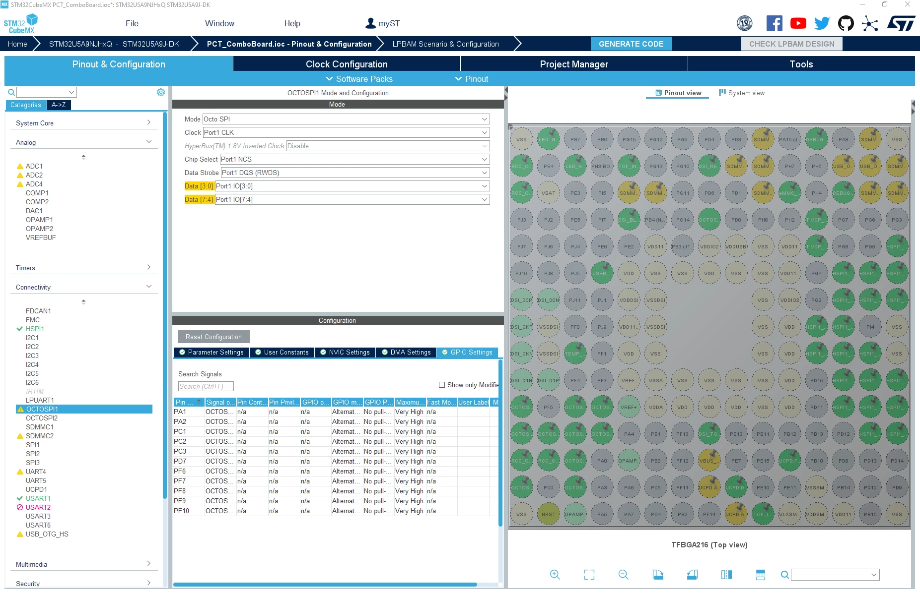This screenshot has height=594, width=920.
Task: Open the Data [3:0] dropdown
Action: click(x=352, y=186)
